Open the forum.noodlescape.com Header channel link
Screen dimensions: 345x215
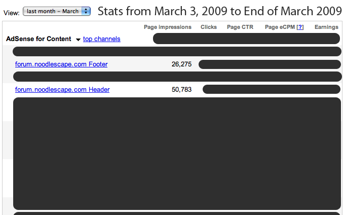coord(62,90)
